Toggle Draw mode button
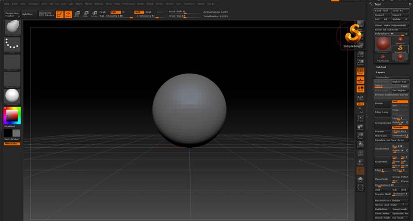 [68, 14]
